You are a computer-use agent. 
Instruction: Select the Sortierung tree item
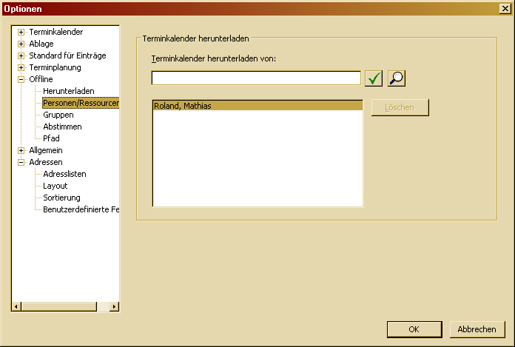point(61,198)
